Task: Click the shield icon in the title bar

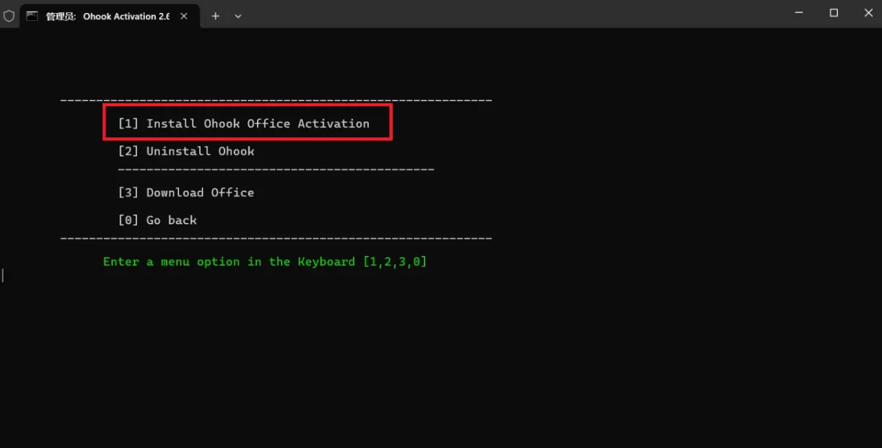Action: [x=9, y=16]
